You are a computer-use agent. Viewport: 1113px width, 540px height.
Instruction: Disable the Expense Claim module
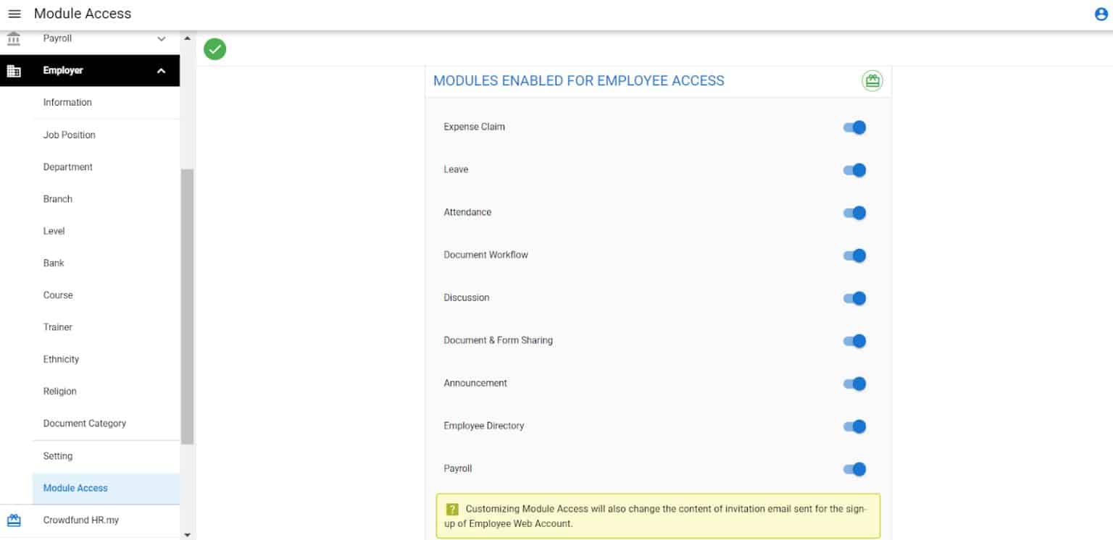click(854, 127)
